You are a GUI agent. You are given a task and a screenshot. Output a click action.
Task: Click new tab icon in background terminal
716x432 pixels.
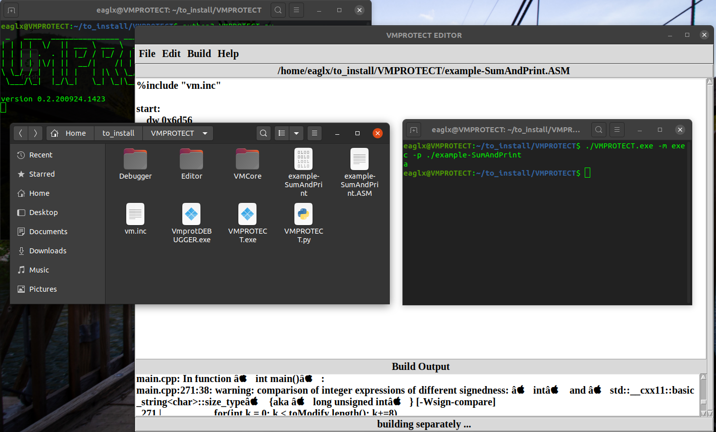(12, 10)
